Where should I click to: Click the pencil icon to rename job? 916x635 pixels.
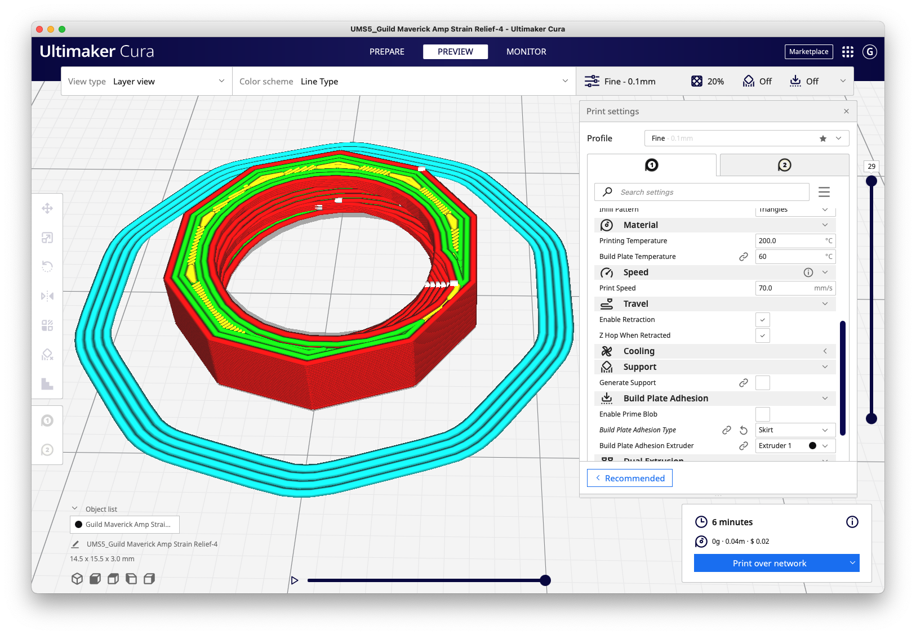75,544
